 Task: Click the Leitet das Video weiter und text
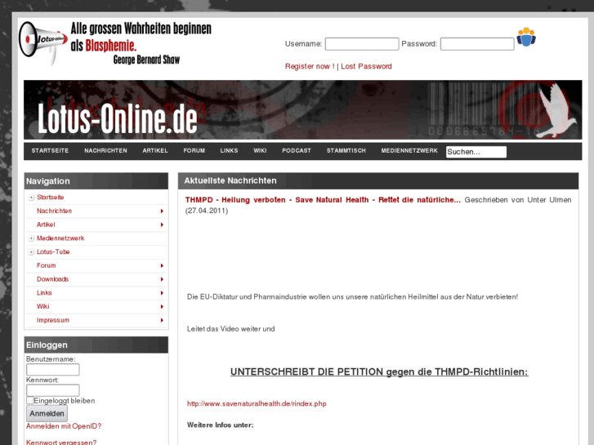click(x=230, y=329)
